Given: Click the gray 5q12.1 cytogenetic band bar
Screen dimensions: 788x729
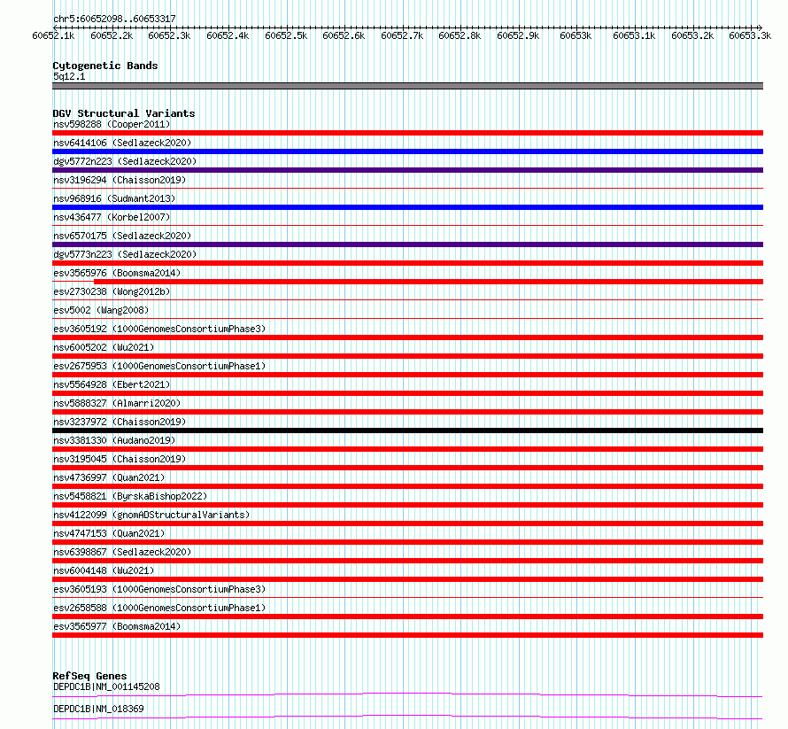Looking at the screenshot, I should (x=407, y=86).
